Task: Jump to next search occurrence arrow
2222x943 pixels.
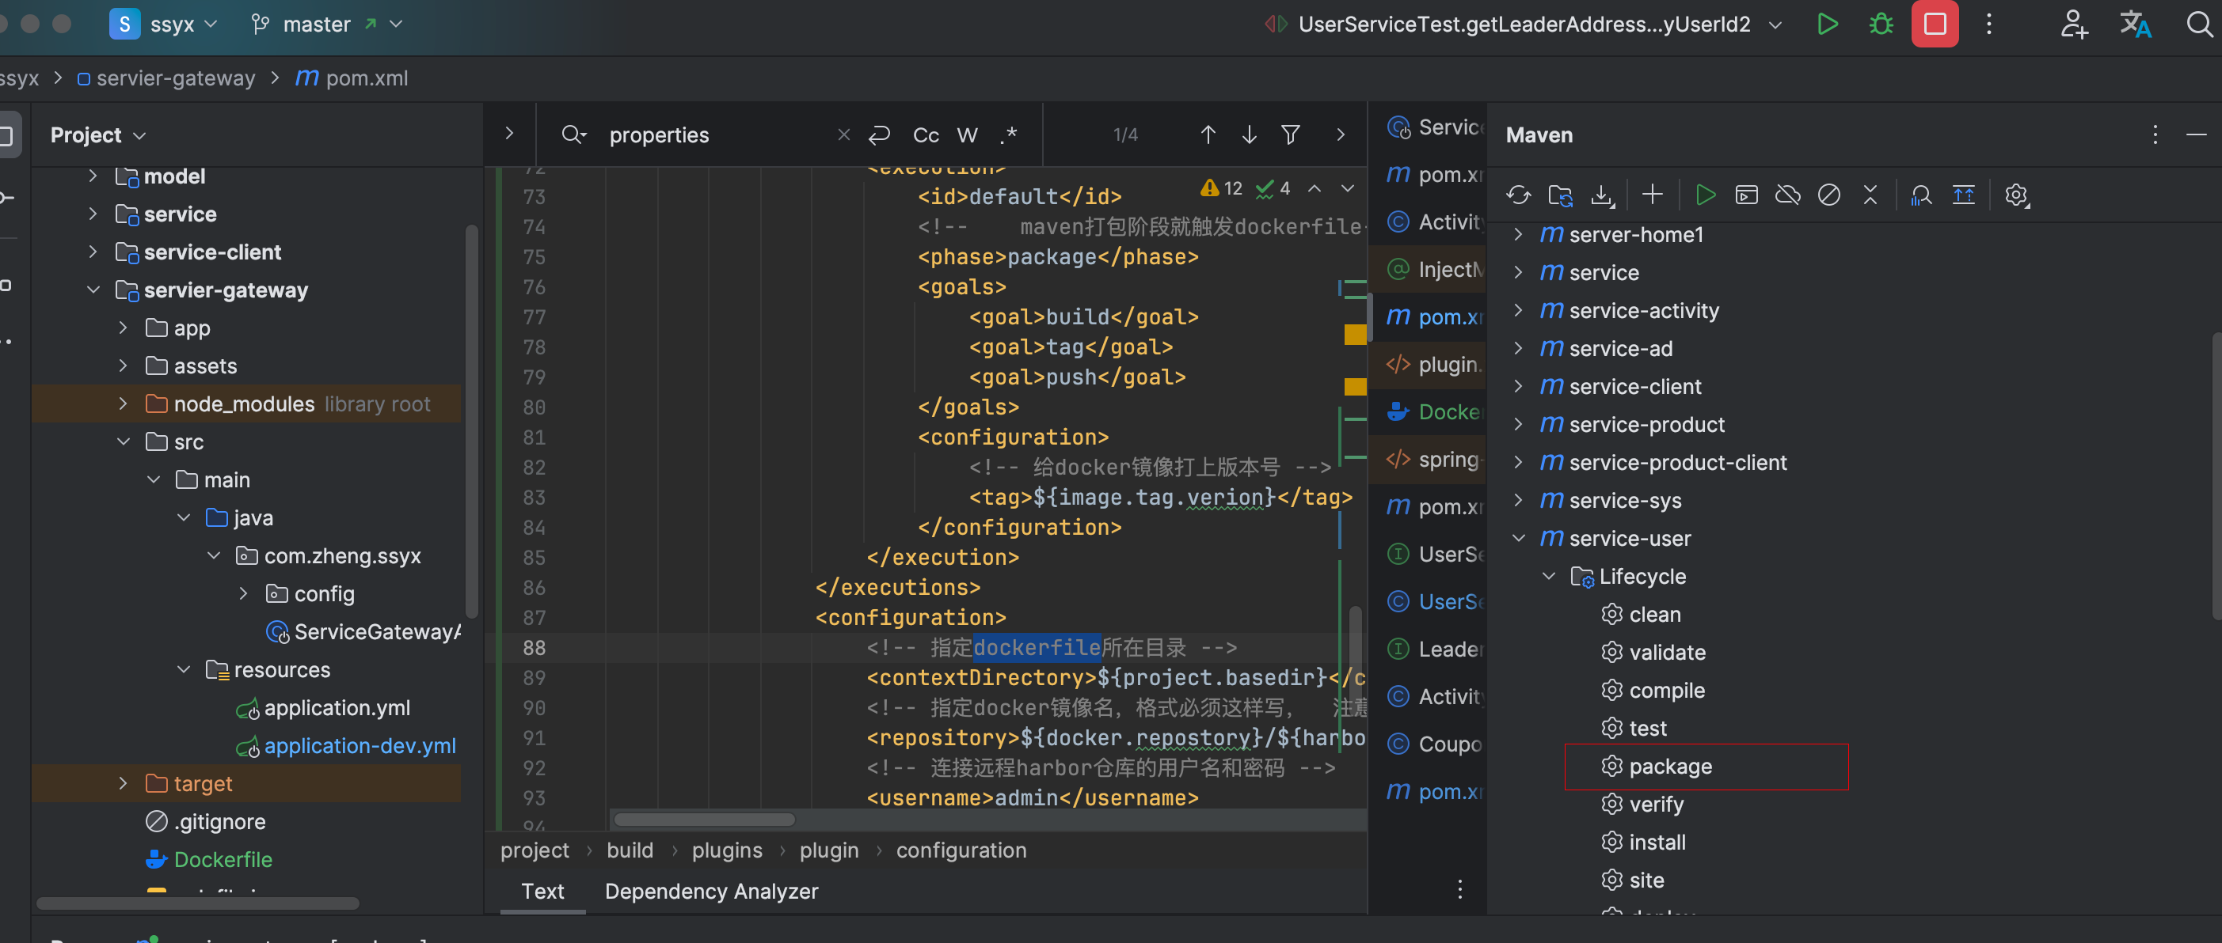Action: pos(1249,135)
